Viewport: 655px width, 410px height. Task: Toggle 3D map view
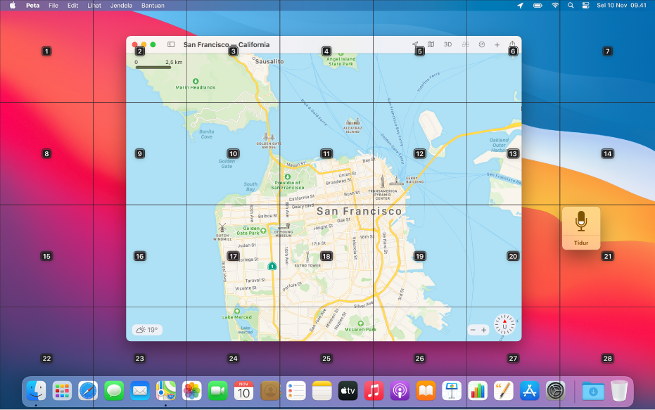pos(448,44)
